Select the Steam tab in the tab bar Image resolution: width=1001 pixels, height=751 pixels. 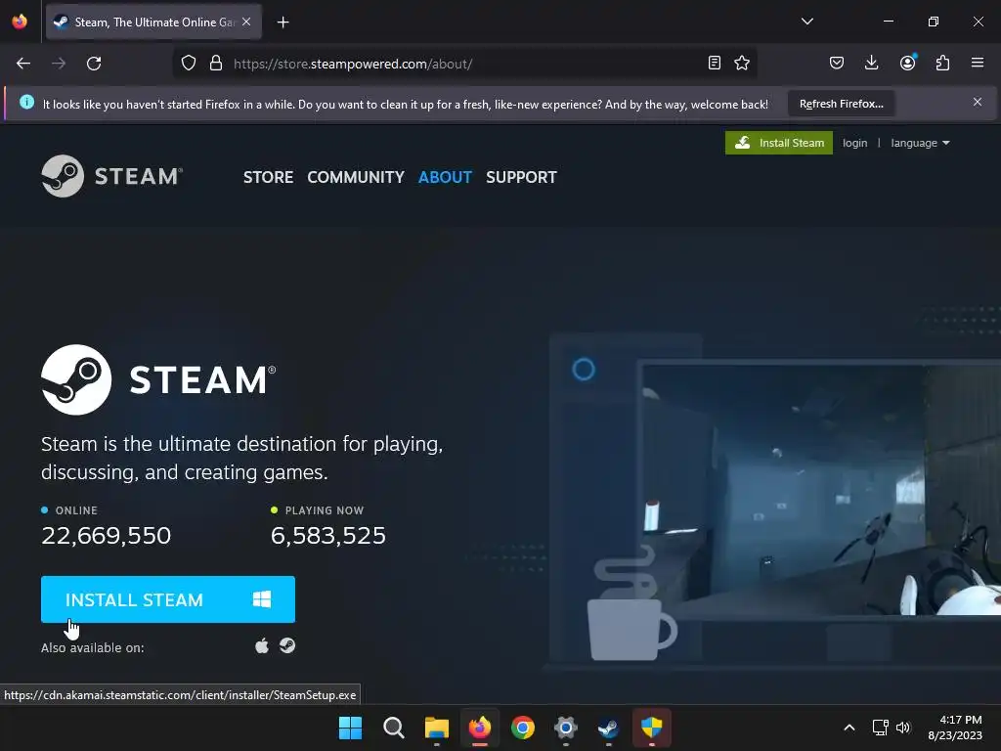pyautogui.click(x=153, y=22)
